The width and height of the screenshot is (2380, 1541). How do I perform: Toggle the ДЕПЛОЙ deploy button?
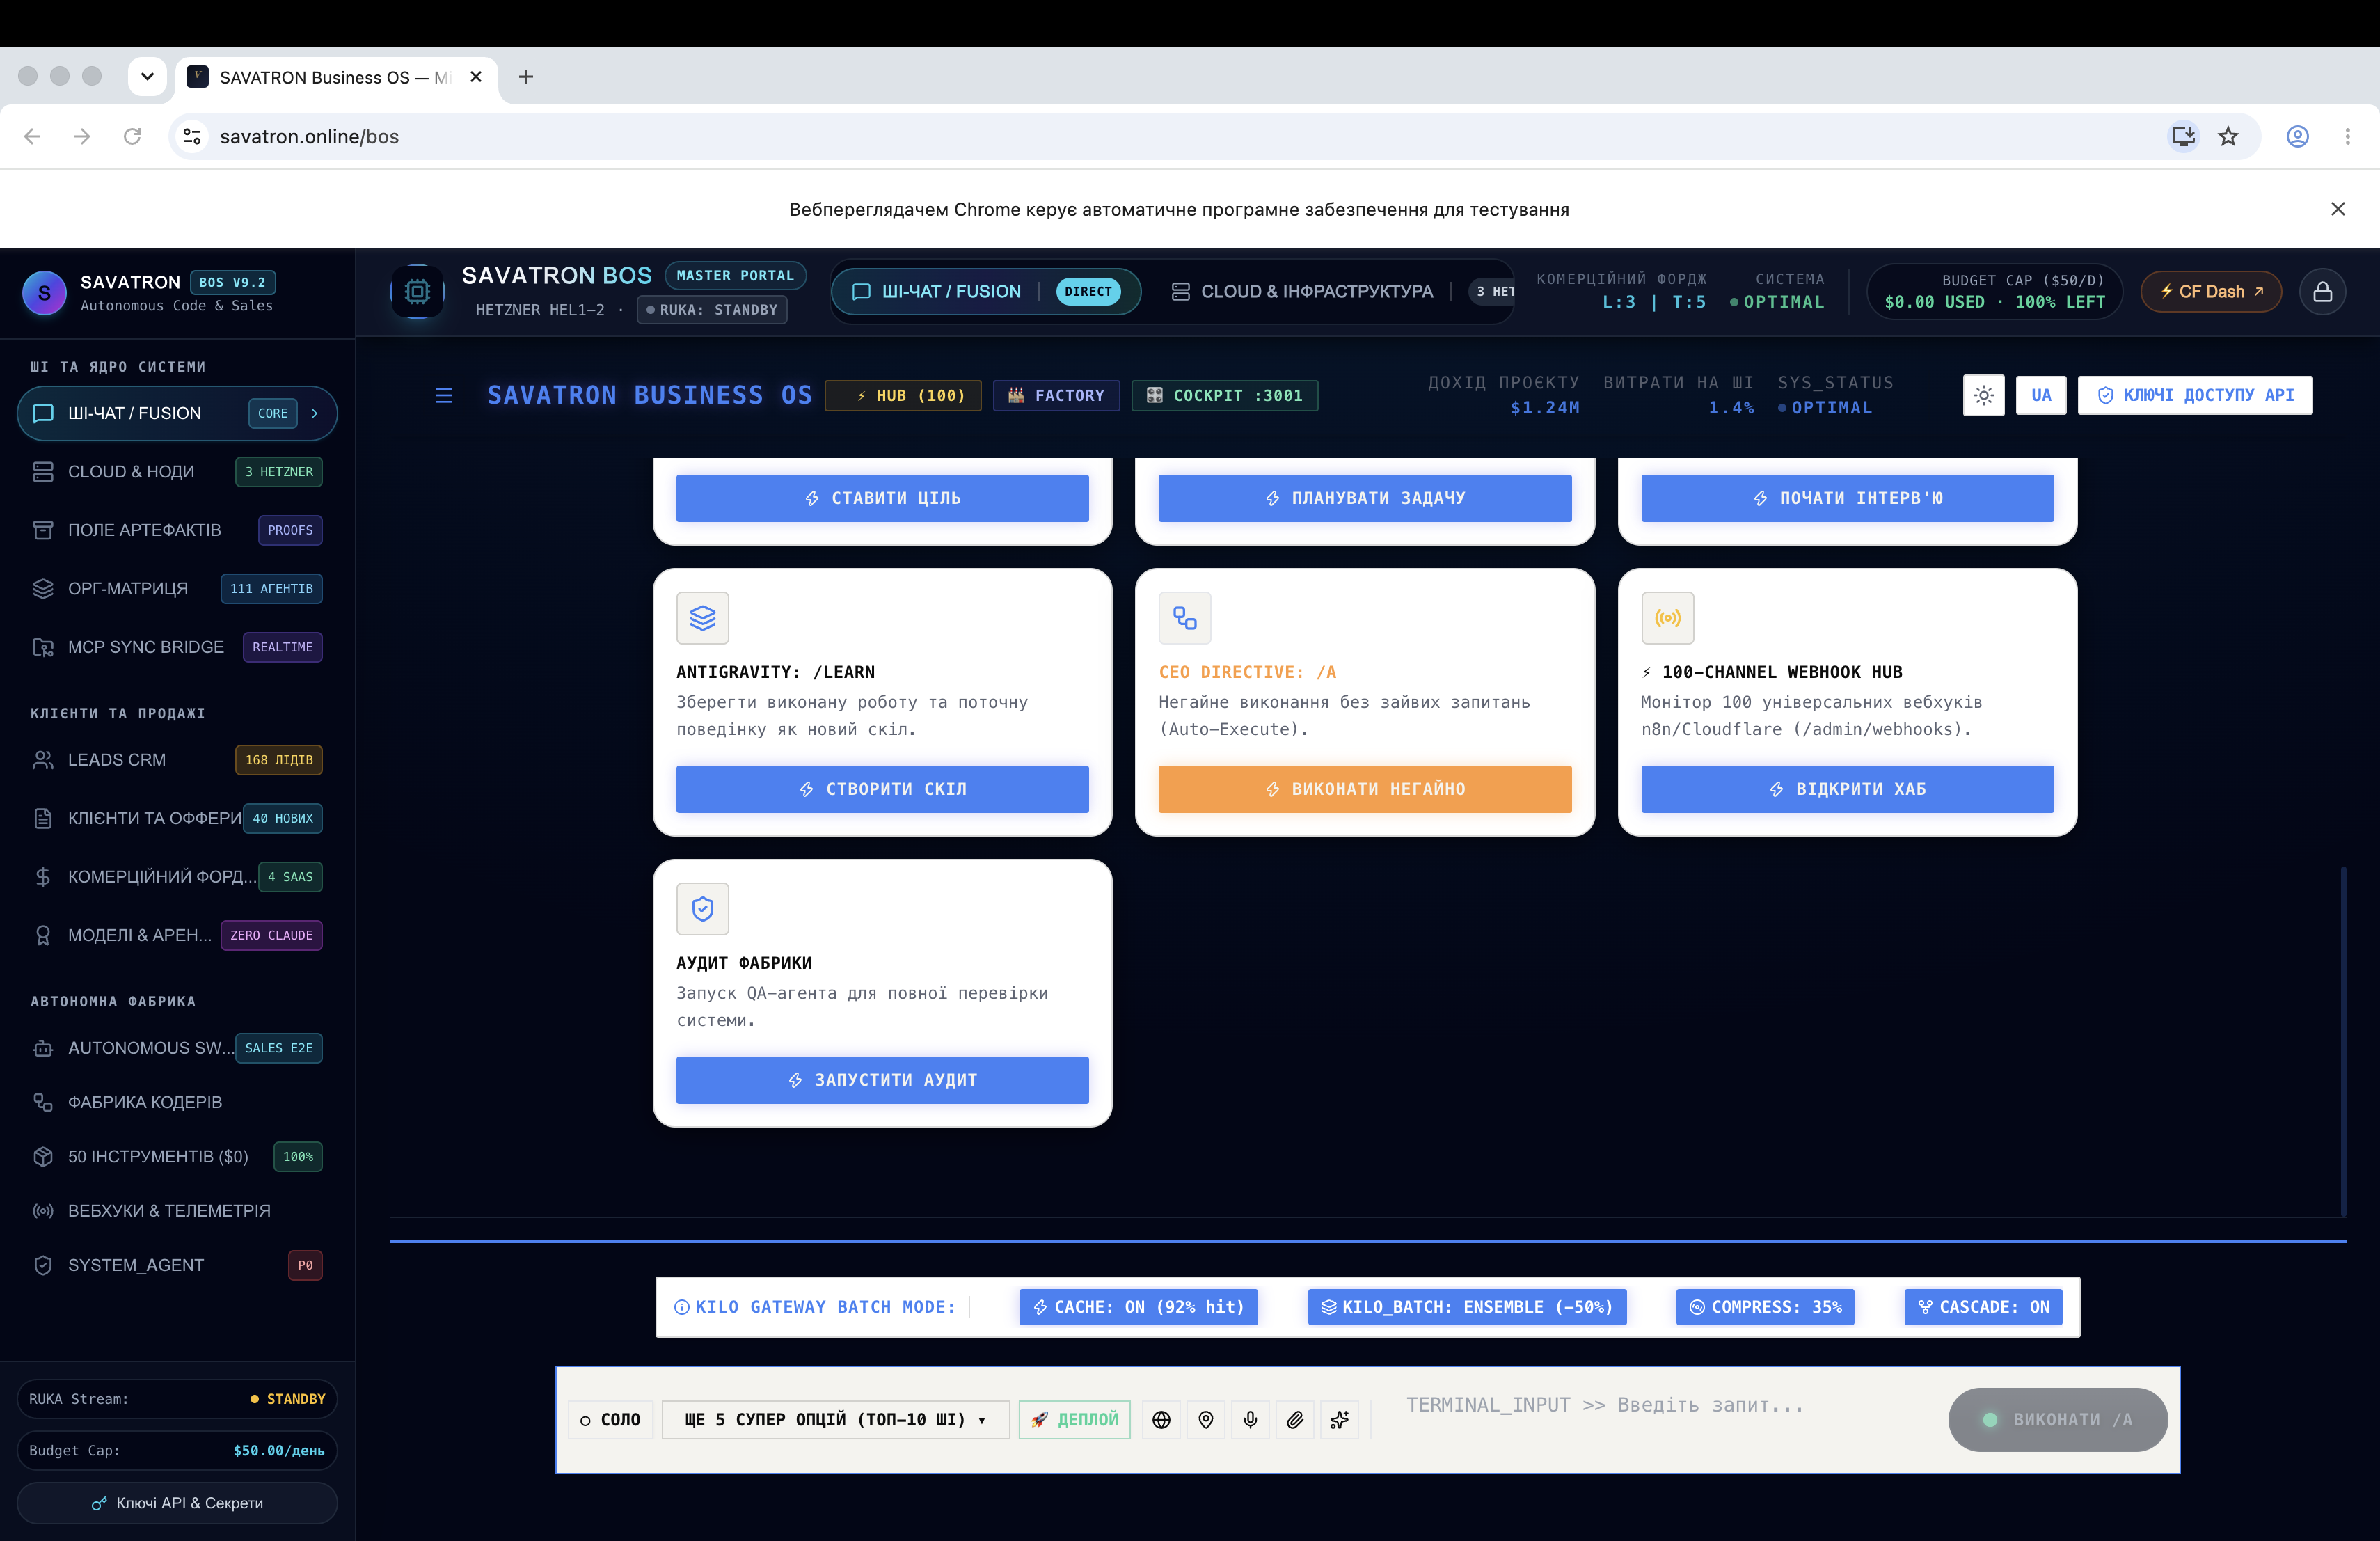tap(1074, 1419)
